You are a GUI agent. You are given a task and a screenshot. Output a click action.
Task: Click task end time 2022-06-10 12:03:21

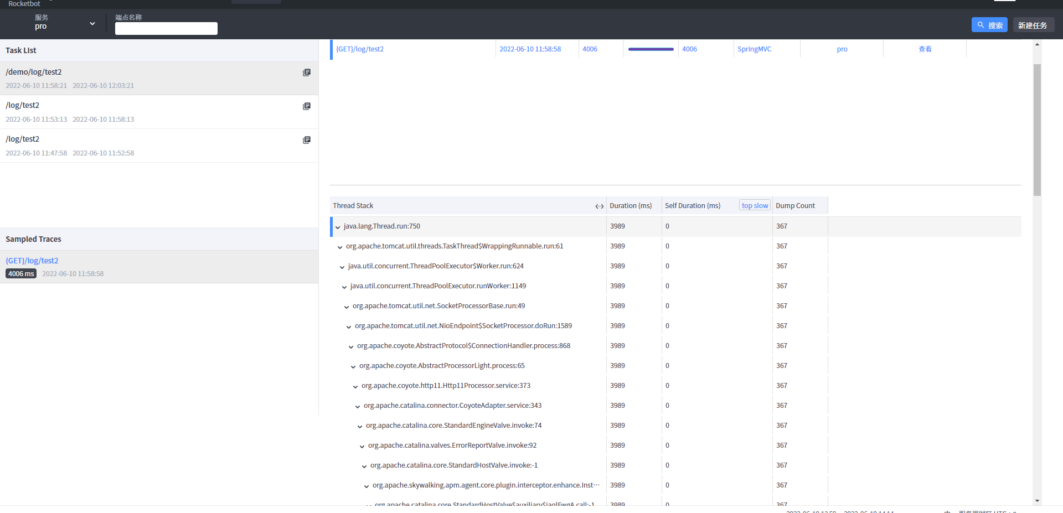103,85
